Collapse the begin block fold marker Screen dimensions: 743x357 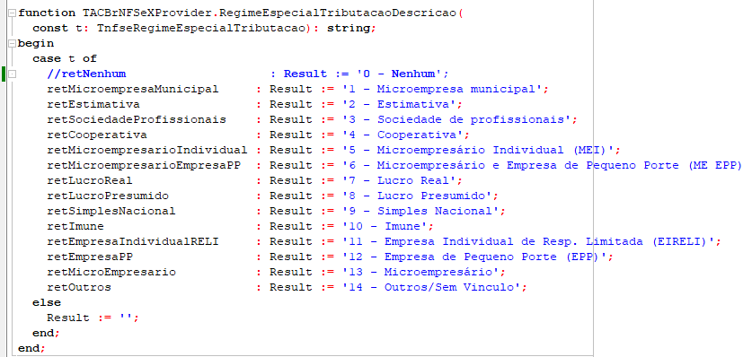(x=12, y=43)
